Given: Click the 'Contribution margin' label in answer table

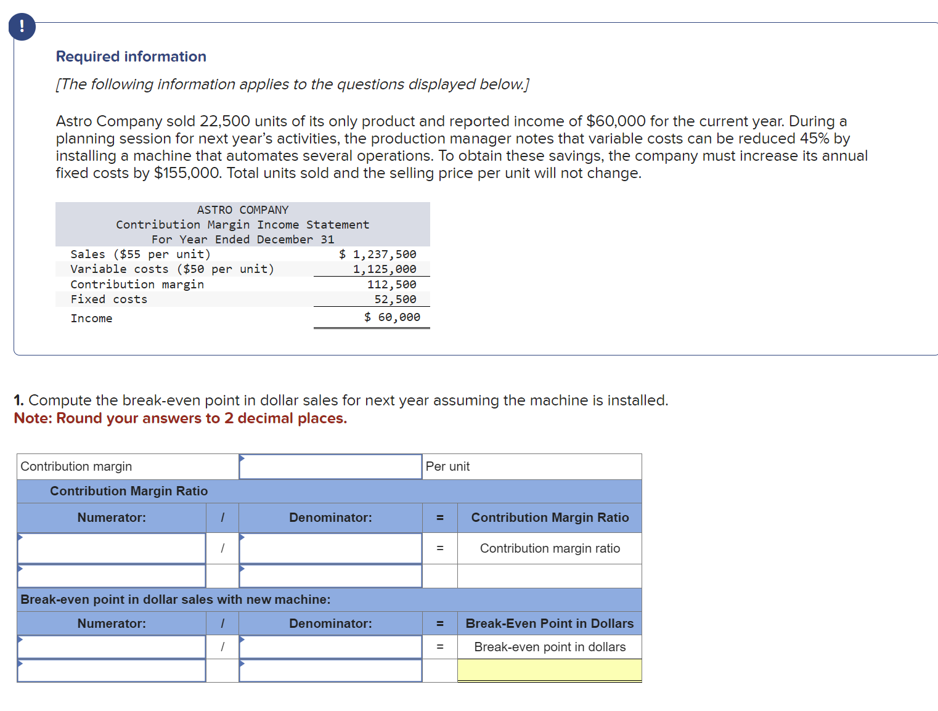Looking at the screenshot, I should 76,466.
